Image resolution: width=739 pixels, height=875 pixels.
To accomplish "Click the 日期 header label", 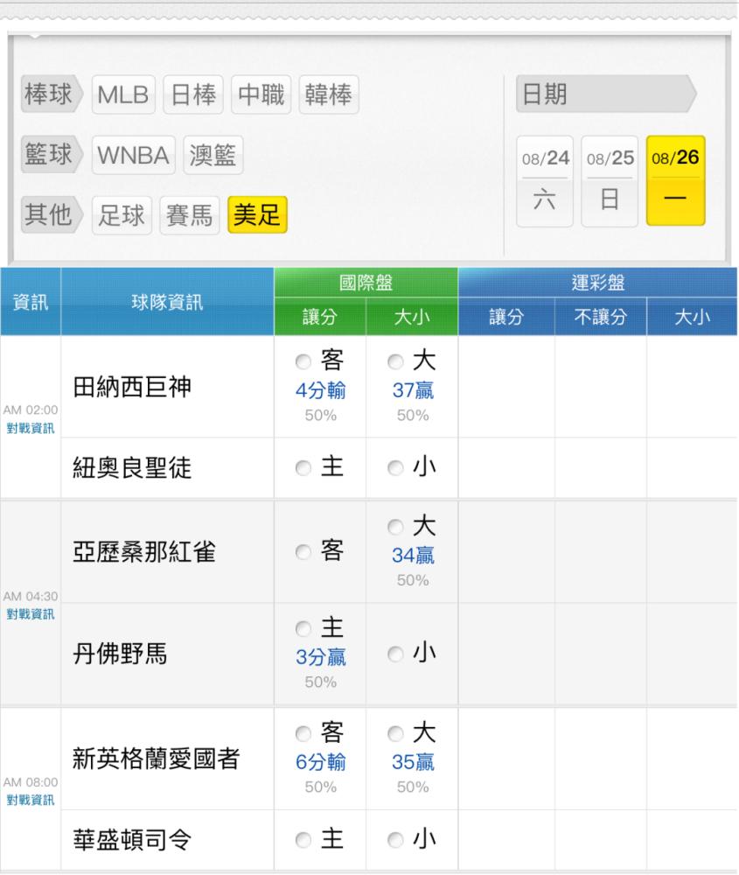I will point(606,94).
